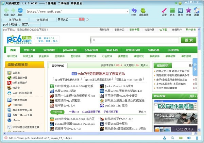
Task: Click the pc6 logo on the page
Action: [19, 40]
